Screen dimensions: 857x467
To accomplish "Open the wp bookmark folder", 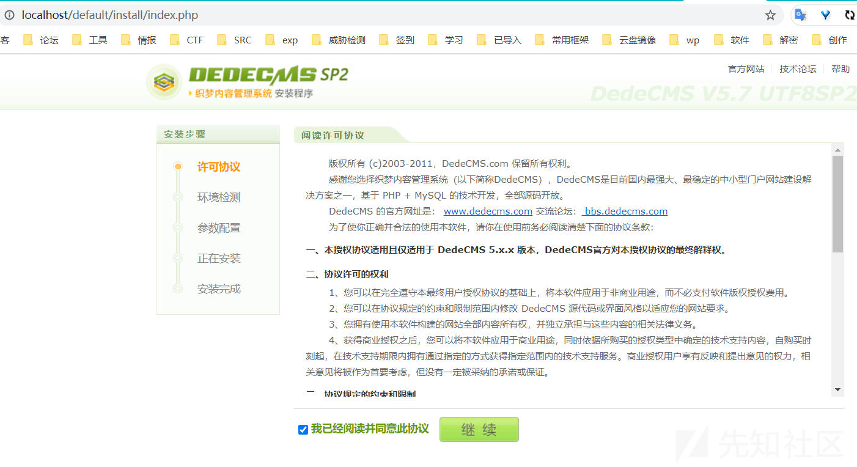I will tap(685, 40).
